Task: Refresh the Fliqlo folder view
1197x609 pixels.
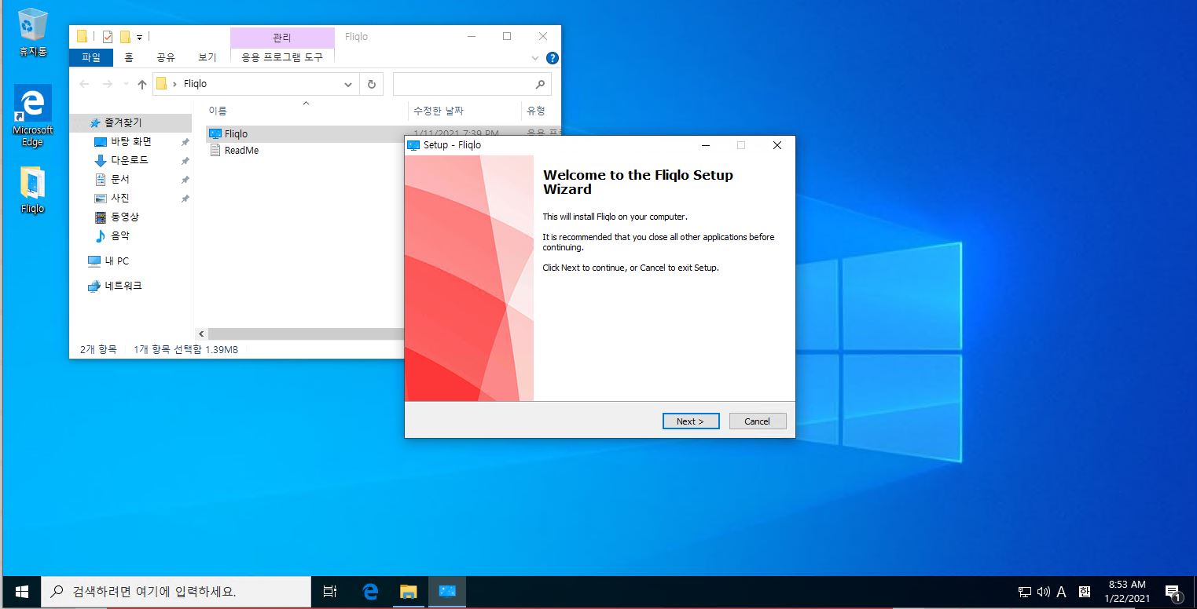Action: coord(372,84)
